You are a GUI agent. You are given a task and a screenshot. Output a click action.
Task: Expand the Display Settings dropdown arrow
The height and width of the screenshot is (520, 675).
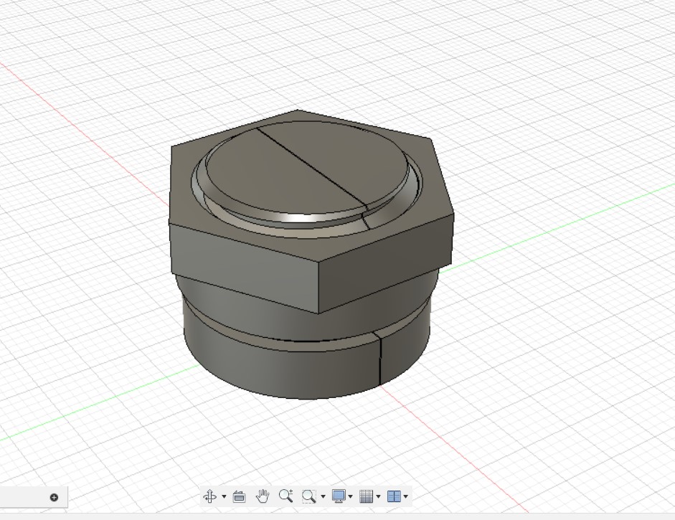coord(351,497)
